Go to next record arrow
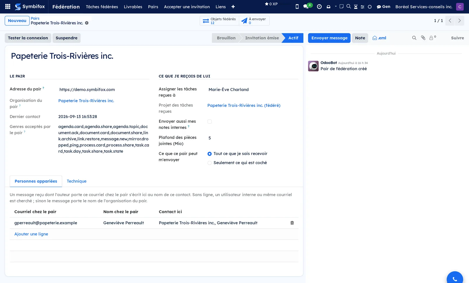 click(459, 21)
